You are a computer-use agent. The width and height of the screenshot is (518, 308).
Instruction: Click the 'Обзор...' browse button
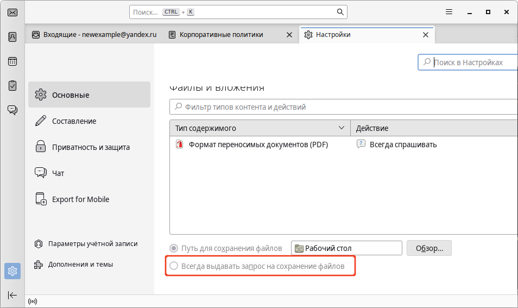[429, 248]
